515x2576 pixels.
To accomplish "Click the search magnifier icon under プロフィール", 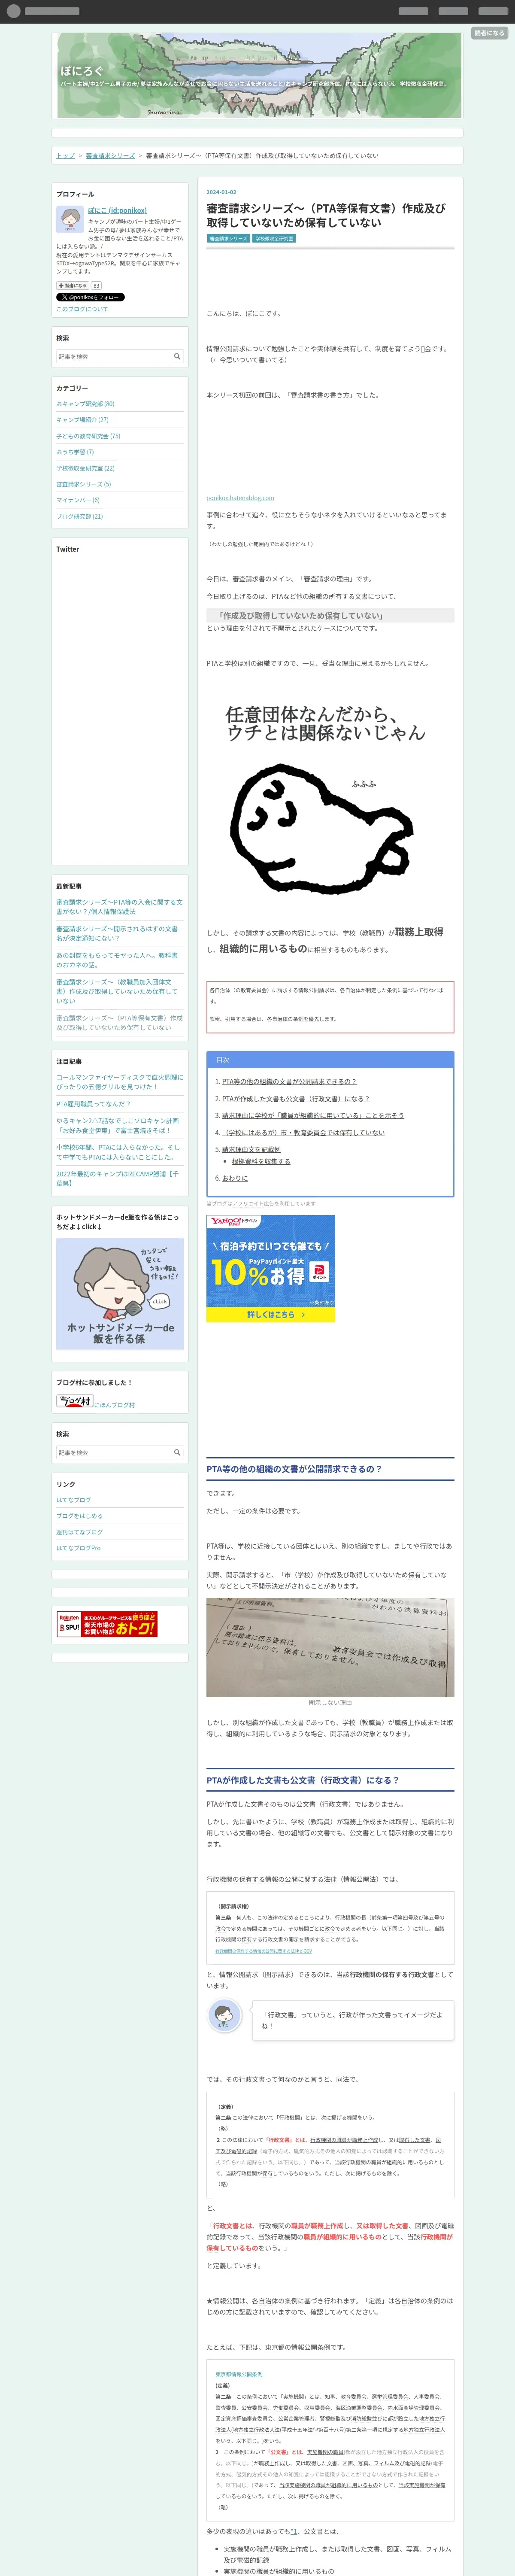I will (x=177, y=356).
